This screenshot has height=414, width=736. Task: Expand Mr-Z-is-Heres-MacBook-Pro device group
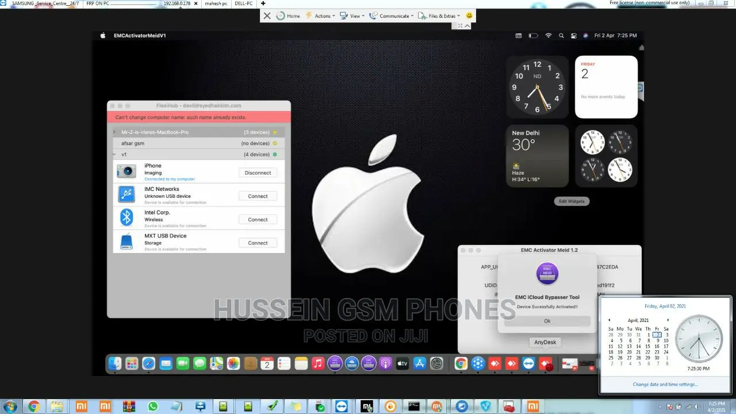click(x=114, y=132)
